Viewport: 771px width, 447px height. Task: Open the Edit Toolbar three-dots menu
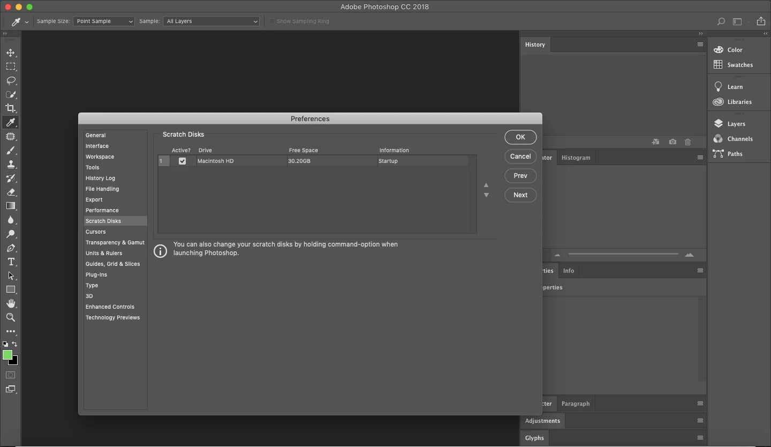point(11,331)
